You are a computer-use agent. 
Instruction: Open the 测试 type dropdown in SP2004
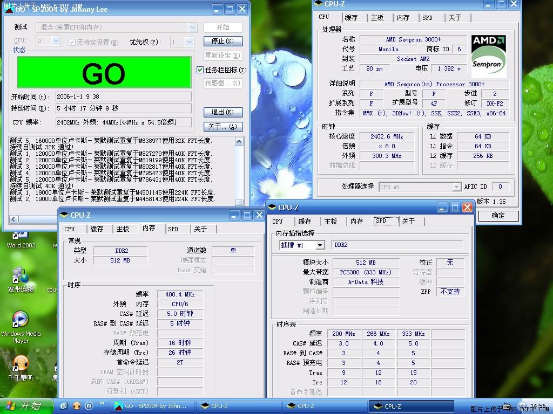192,27
